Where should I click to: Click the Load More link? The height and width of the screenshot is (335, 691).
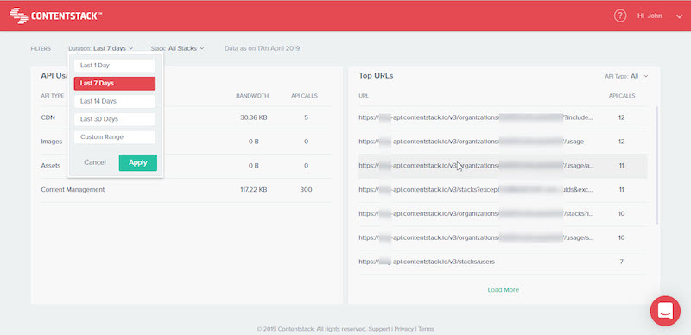(503, 289)
